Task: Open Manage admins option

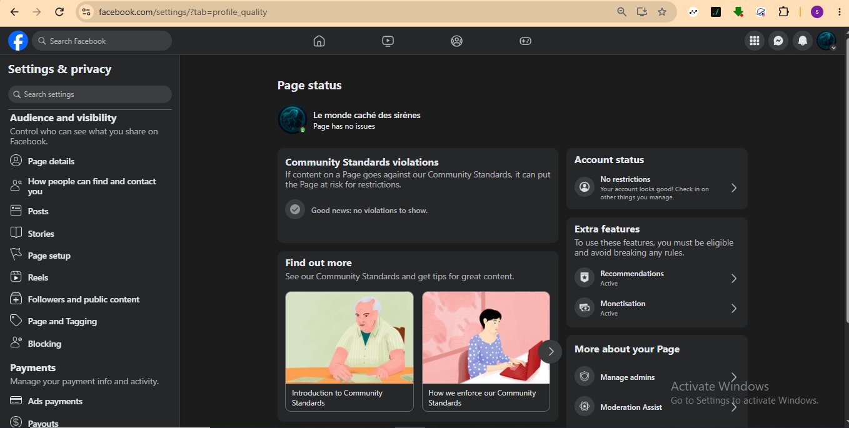Action: coord(656,377)
